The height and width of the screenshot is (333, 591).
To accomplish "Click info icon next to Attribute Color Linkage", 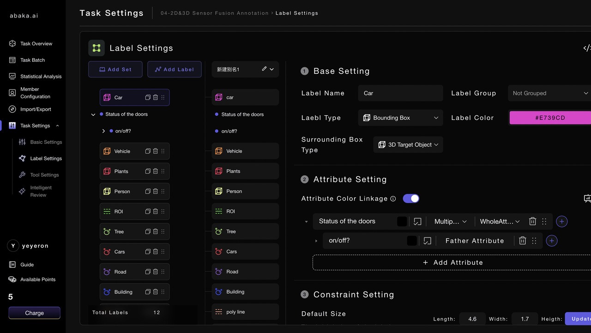I will [x=393, y=199].
